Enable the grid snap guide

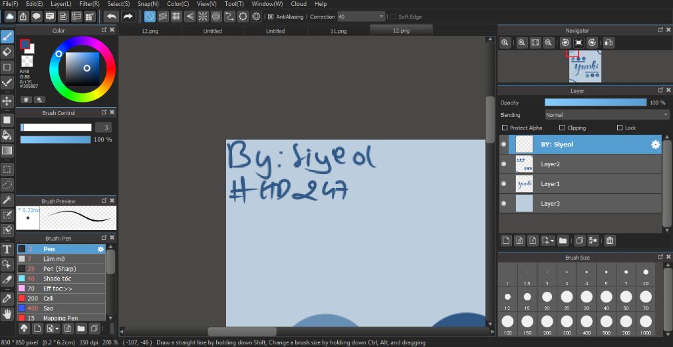(x=175, y=16)
